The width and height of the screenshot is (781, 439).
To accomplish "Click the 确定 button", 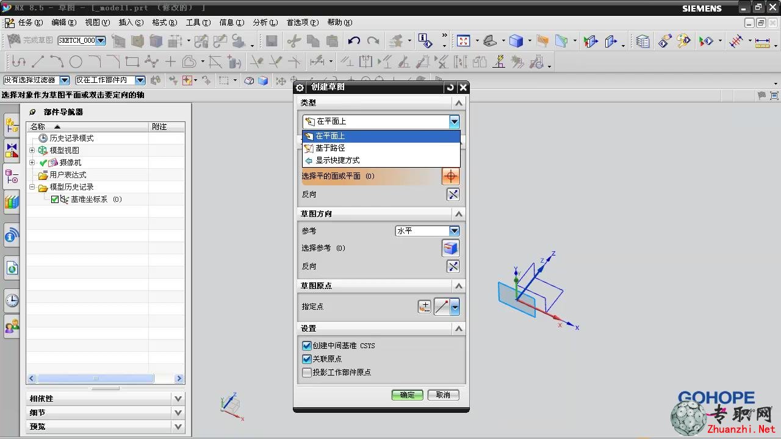I will tap(407, 395).
